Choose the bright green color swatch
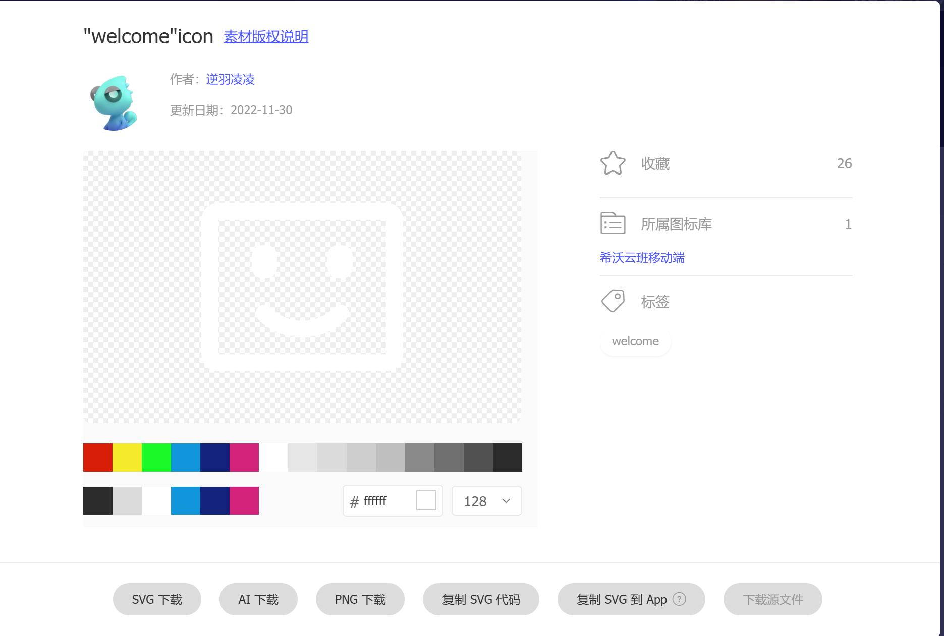Image resolution: width=944 pixels, height=636 pixels. (156, 457)
